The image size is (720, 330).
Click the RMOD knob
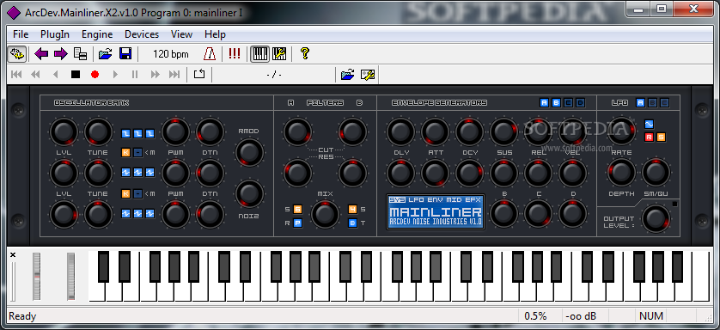click(249, 152)
